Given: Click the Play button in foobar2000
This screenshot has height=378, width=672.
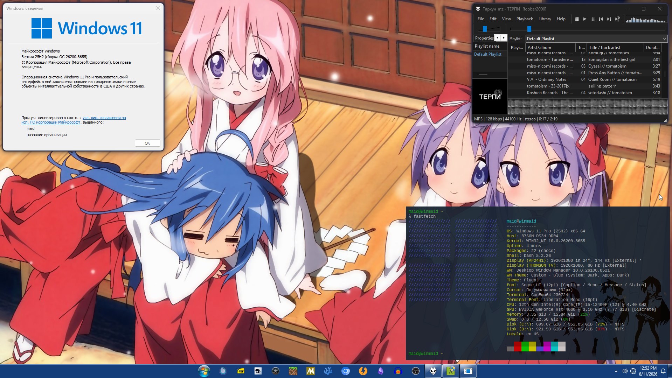Looking at the screenshot, I should coord(584,19).
